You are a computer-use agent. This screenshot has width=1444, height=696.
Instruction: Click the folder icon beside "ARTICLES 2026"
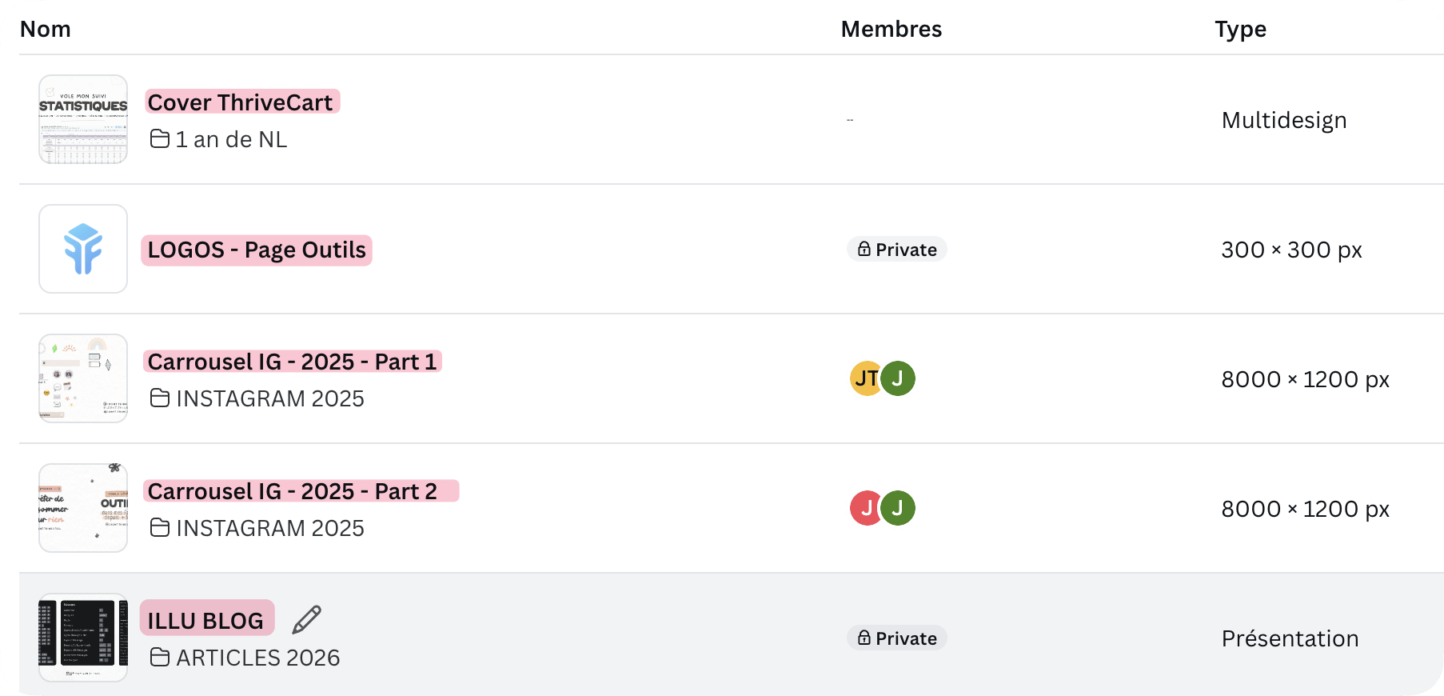(x=160, y=656)
